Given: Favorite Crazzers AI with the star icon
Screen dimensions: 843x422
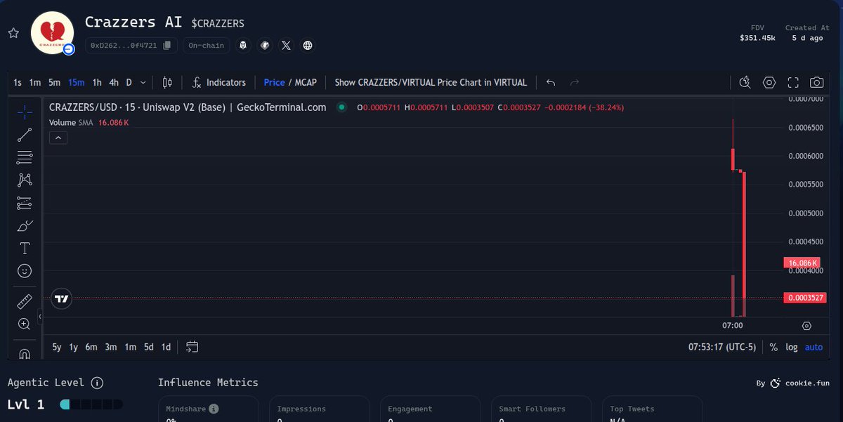Looking at the screenshot, I should pyautogui.click(x=13, y=33).
